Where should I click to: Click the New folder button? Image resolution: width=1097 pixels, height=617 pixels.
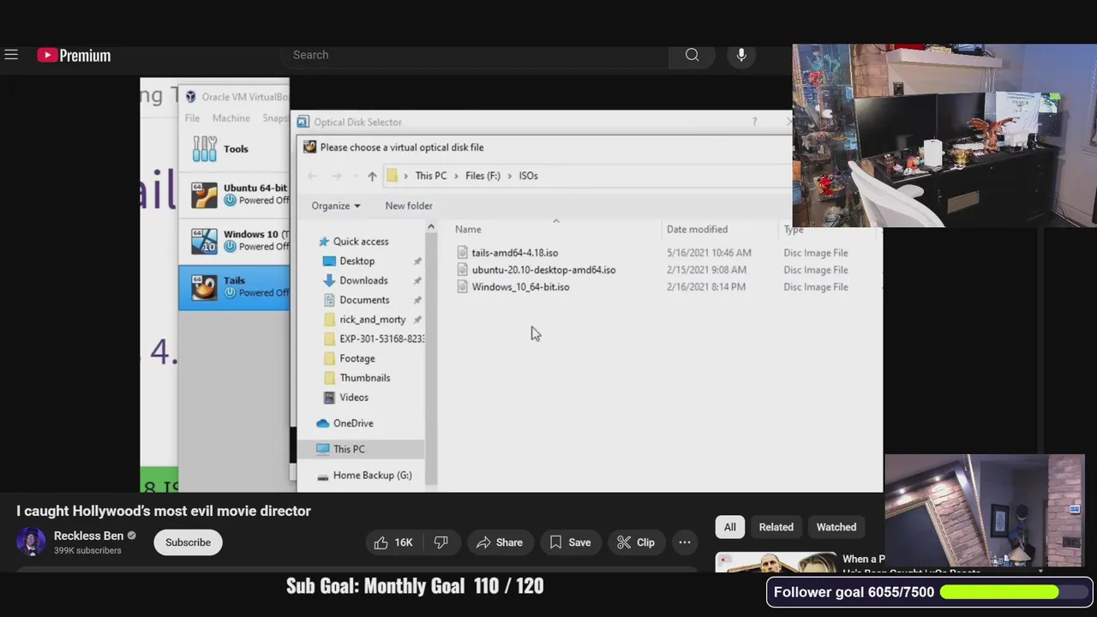click(409, 206)
